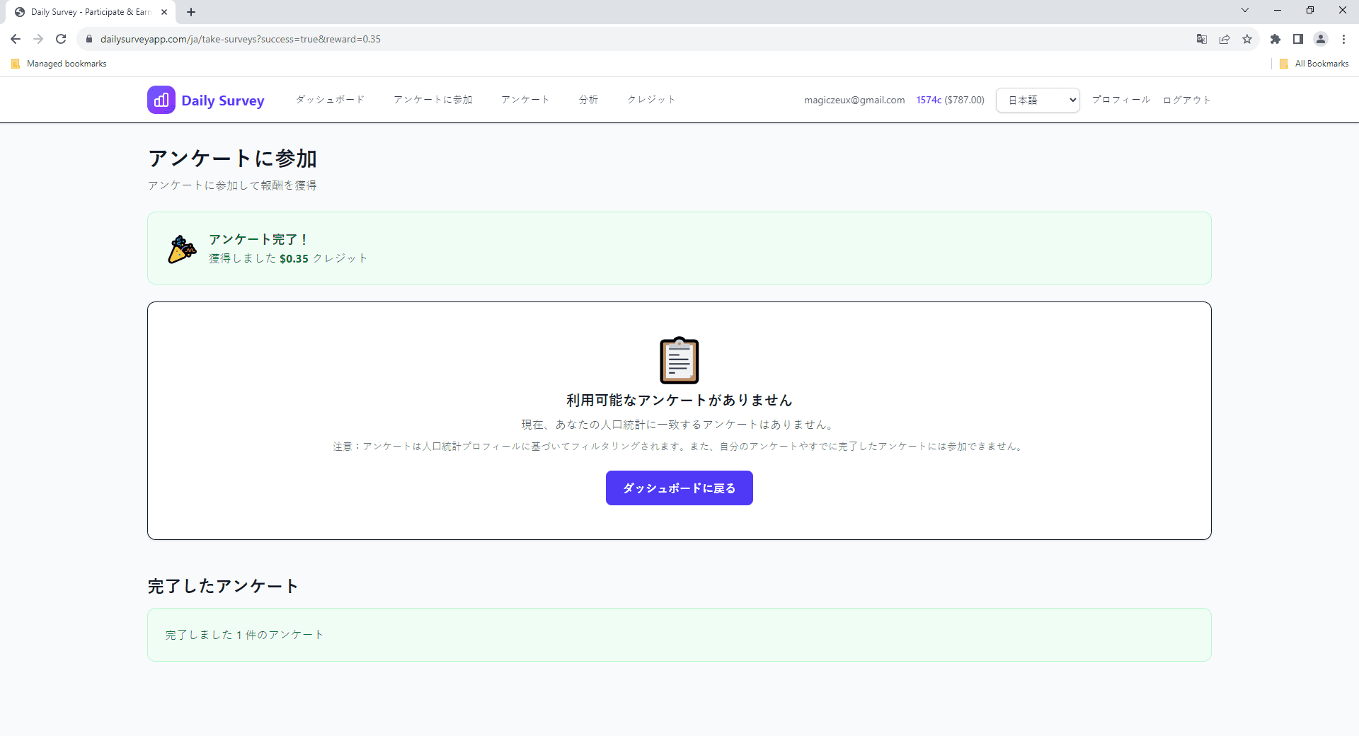Open the 日本語 language selector

coord(1036,100)
